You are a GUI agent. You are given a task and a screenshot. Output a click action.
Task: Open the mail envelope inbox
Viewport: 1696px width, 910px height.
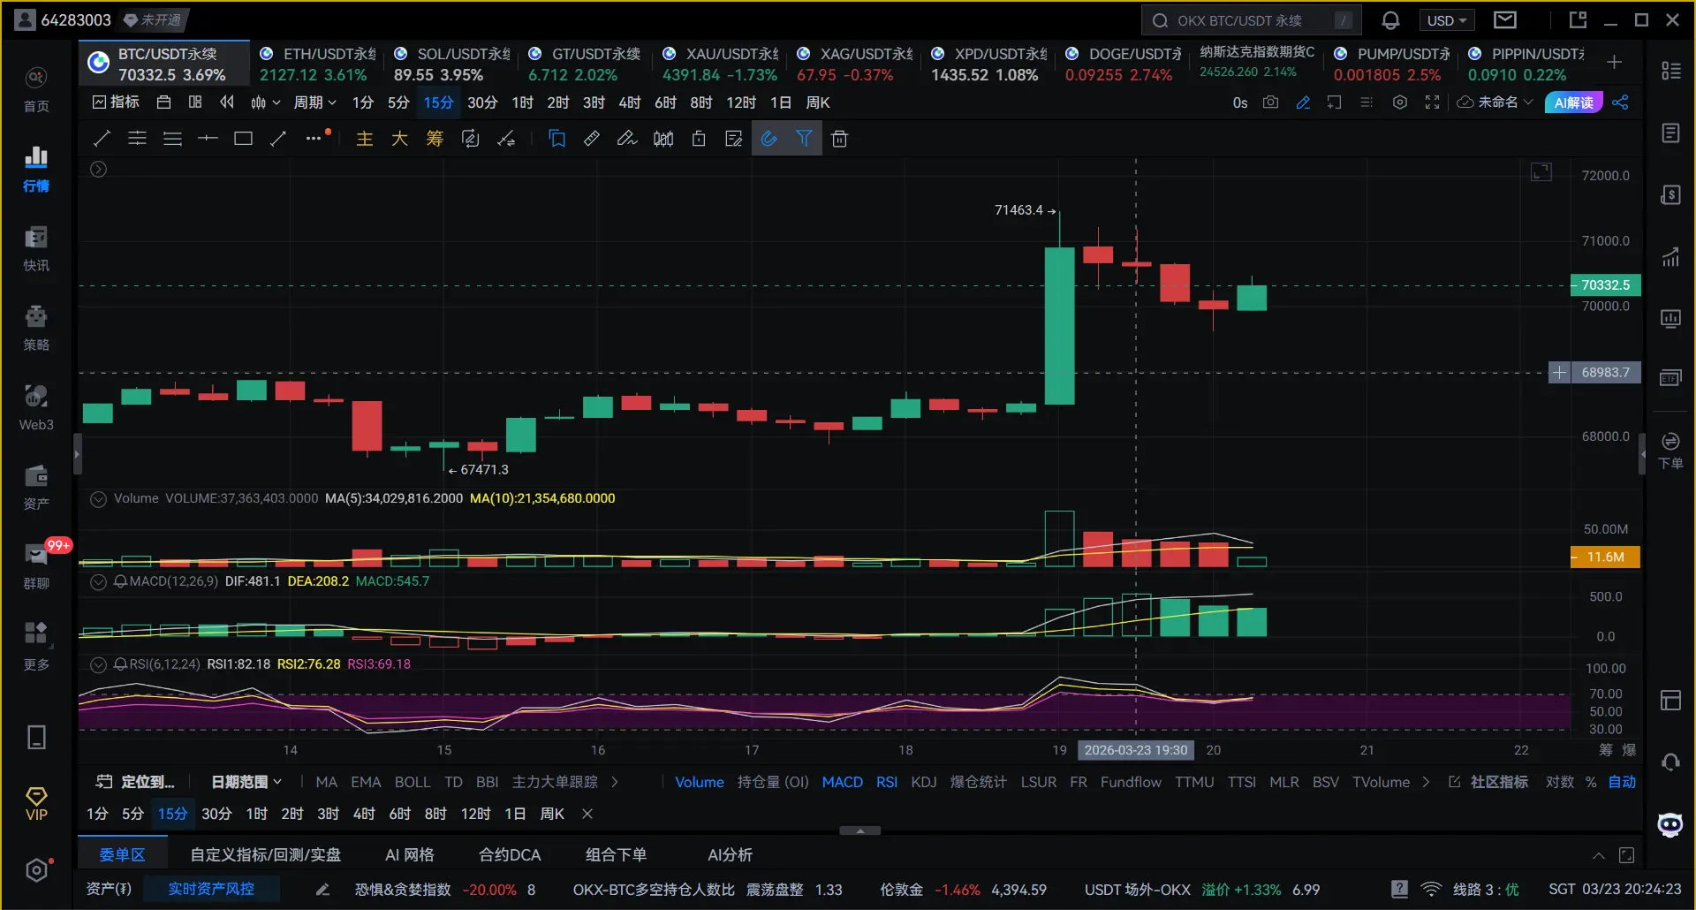(x=1505, y=19)
